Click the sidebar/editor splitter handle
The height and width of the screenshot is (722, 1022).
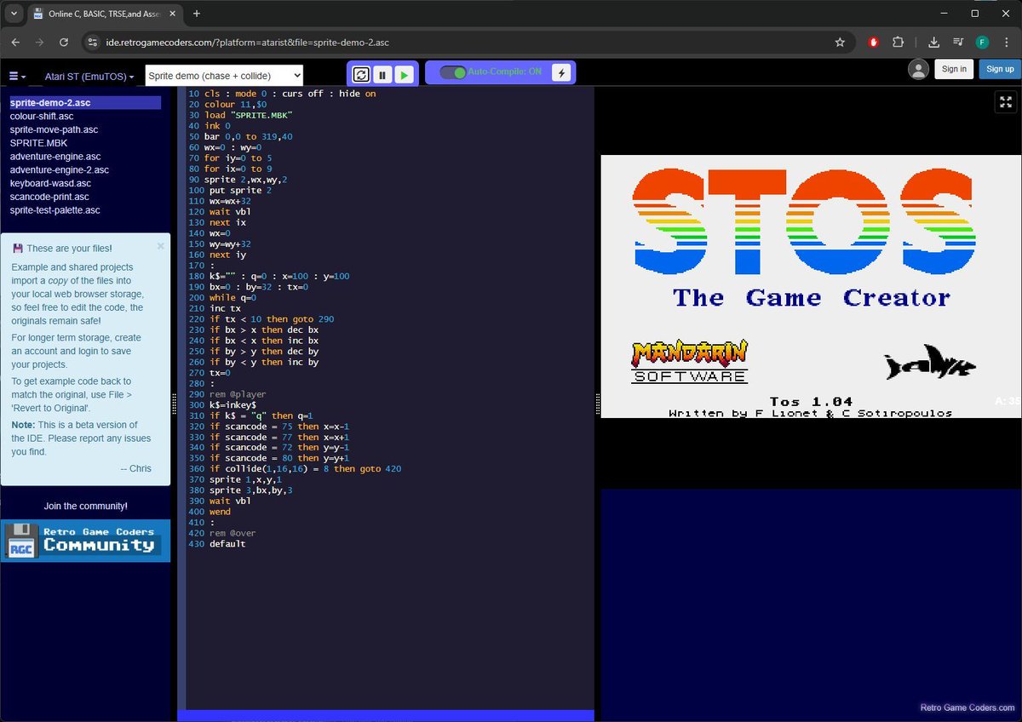(x=174, y=404)
